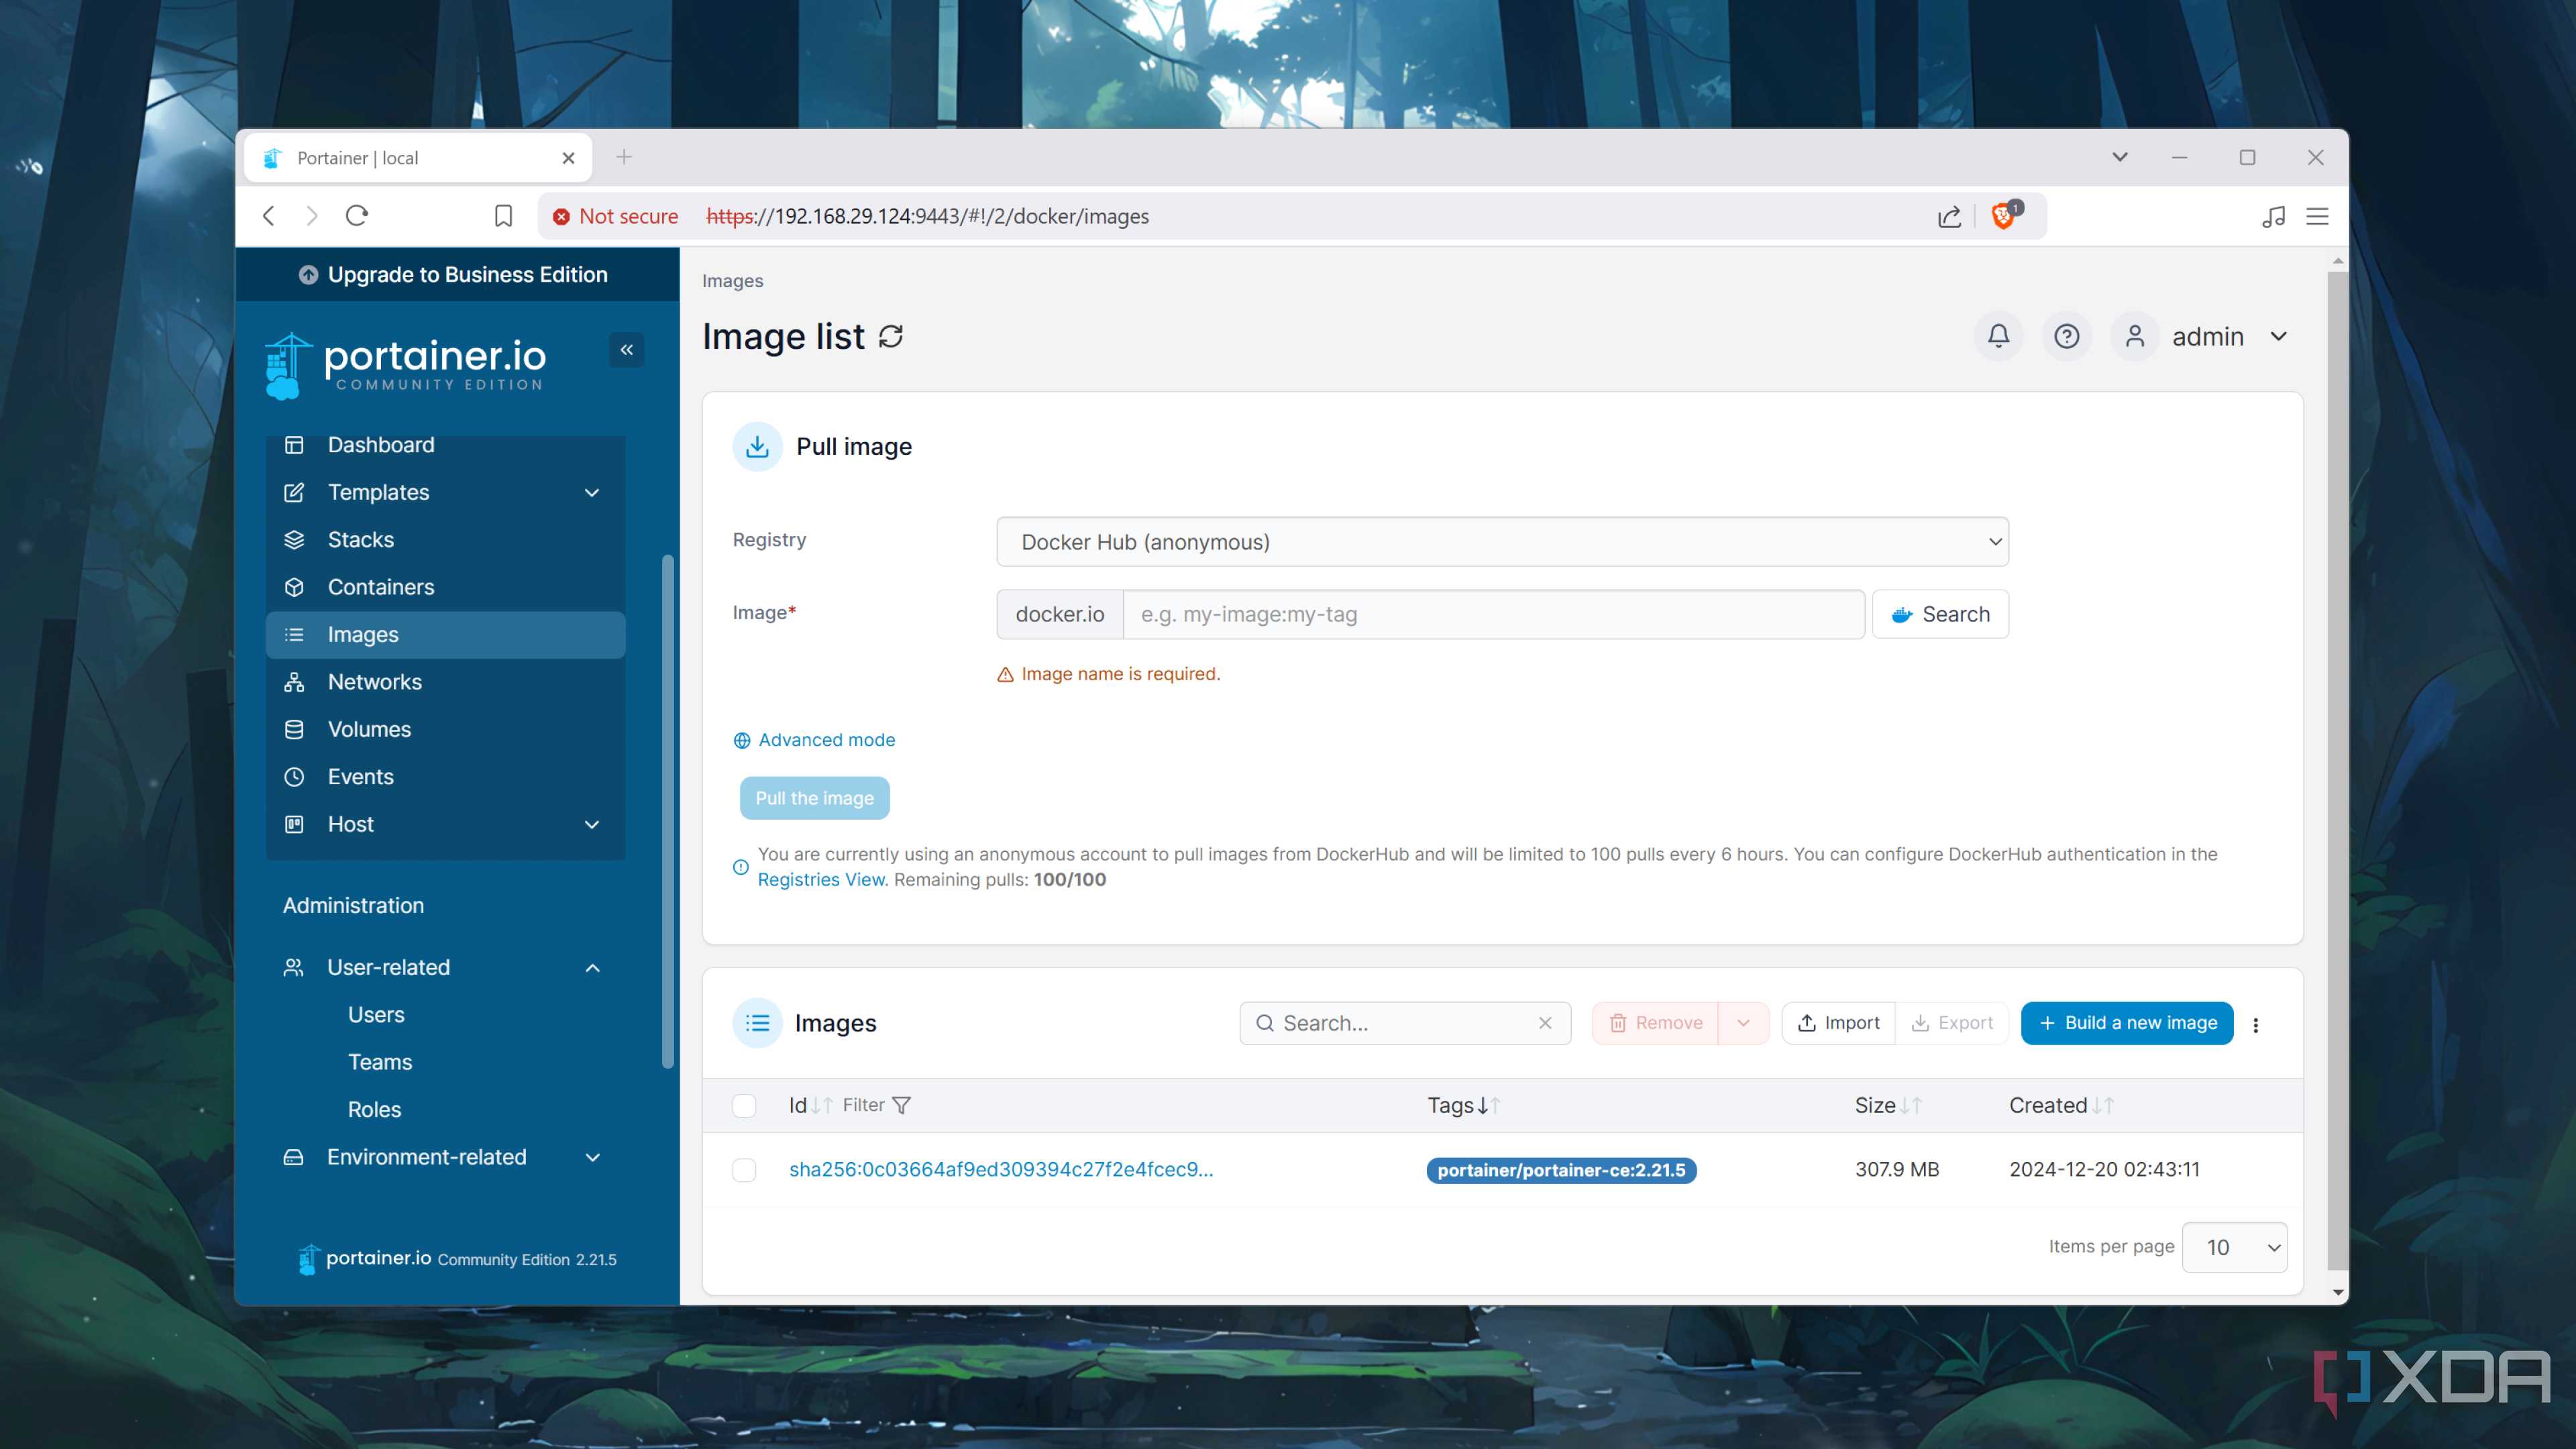Open Networks in sidebar

[x=445, y=682]
